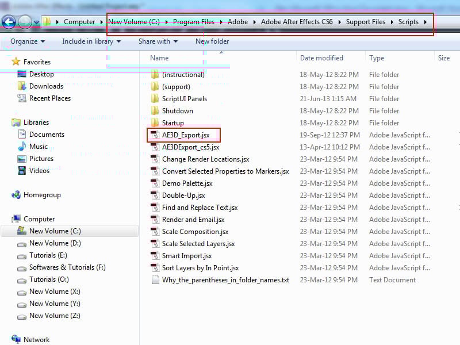This screenshot has width=460, height=345.
Task: Click the Homegroup icon
Action: coord(16,195)
